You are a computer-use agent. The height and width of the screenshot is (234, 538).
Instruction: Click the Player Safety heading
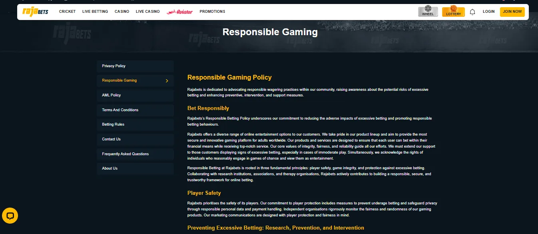pos(204,193)
